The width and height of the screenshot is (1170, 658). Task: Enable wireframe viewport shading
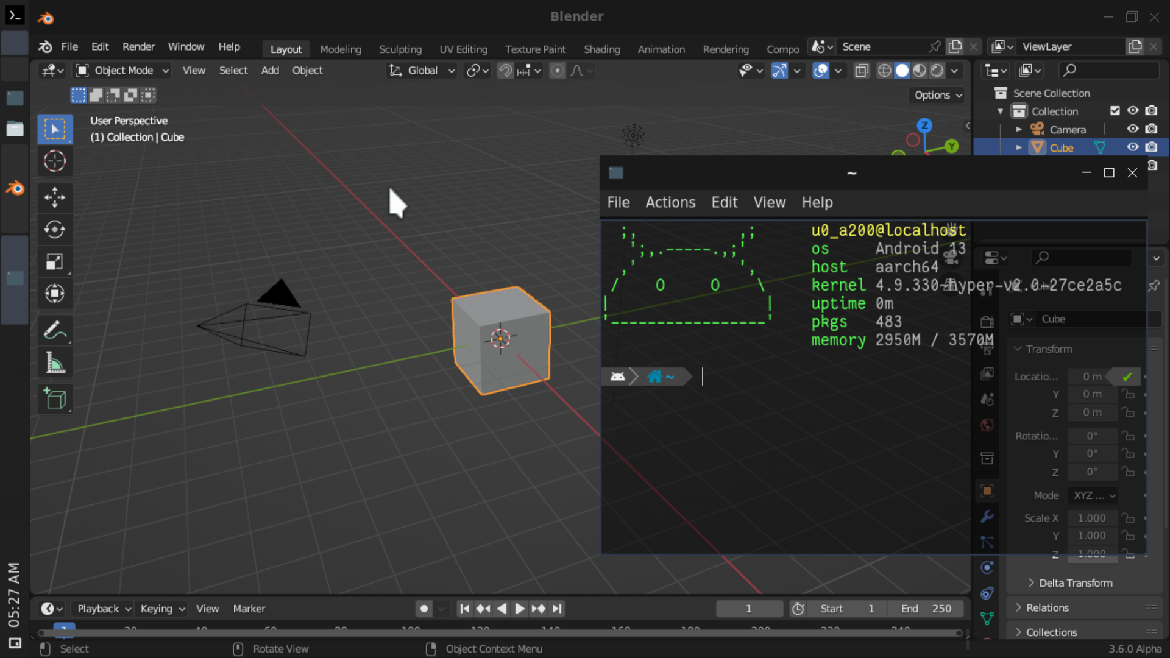point(885,70)
